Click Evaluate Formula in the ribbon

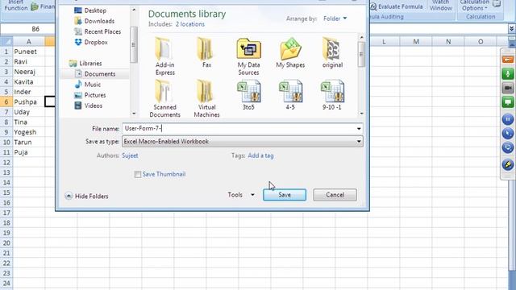tap(396, 6)
